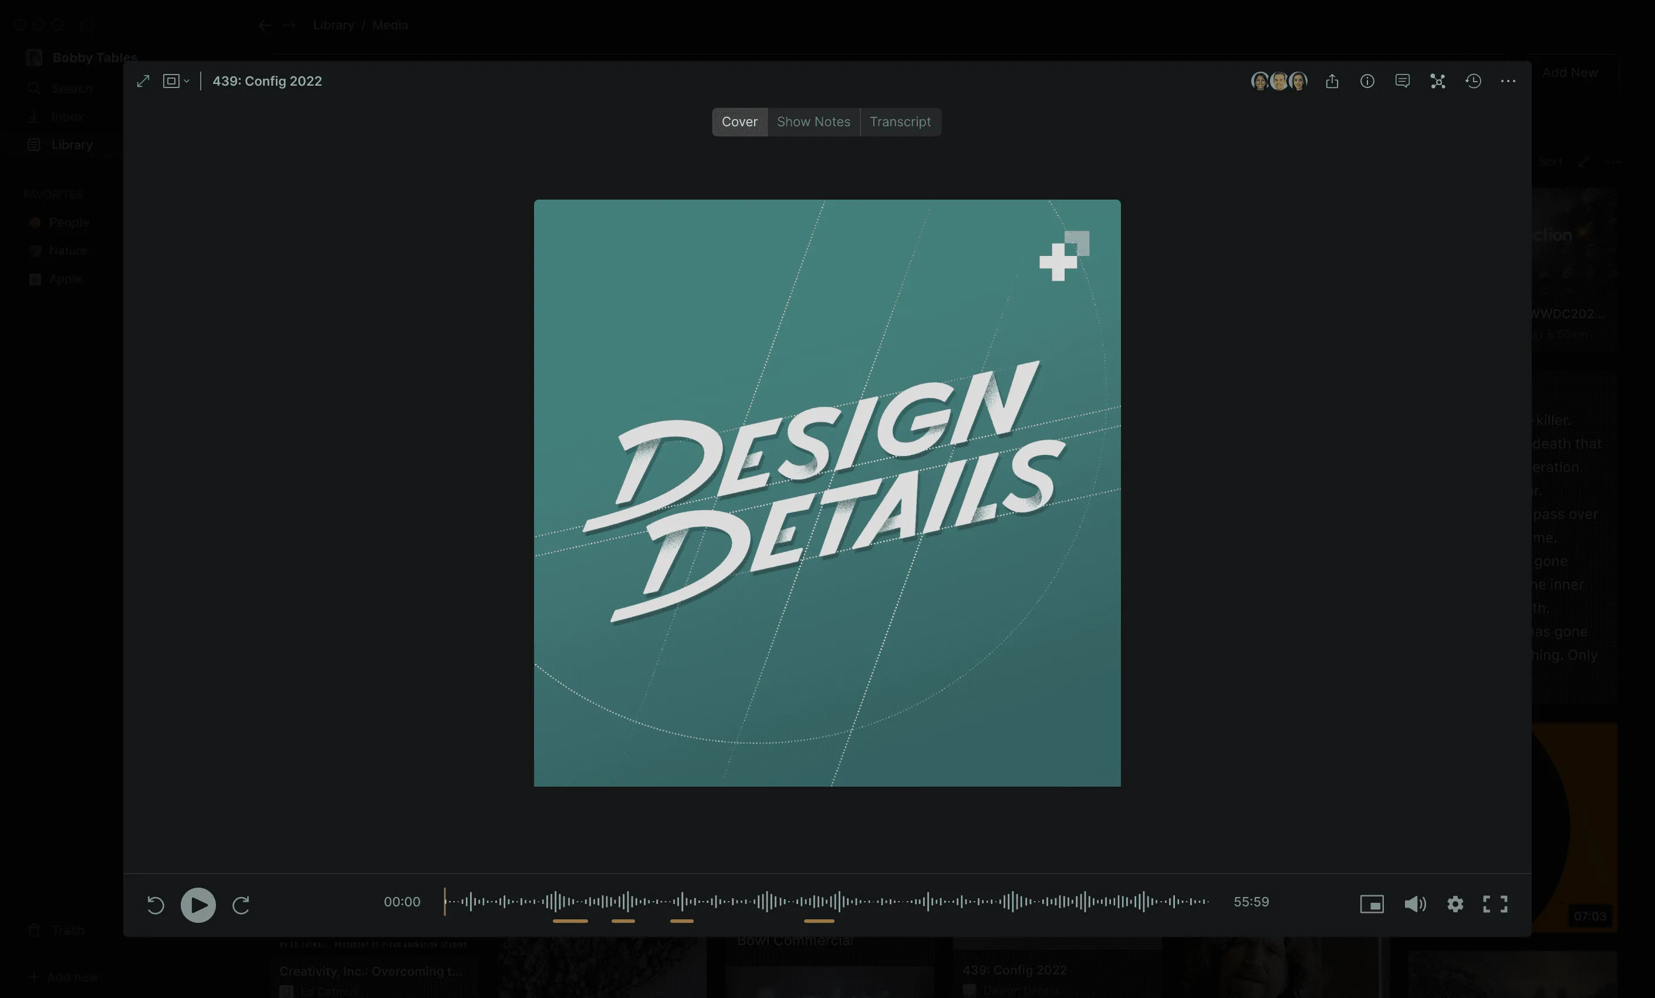Screen dimensions: 1655x998
Task: Switch to the Show Notes tab
Action: 813,122
